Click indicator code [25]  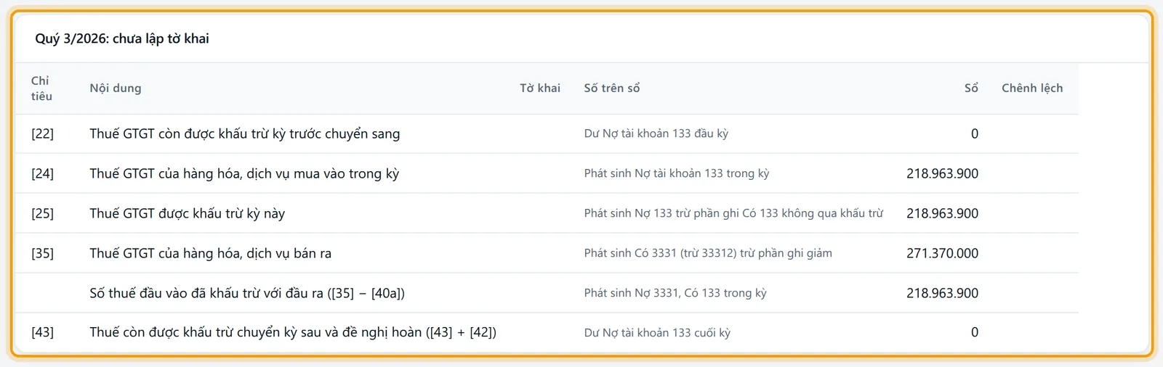(x=42, y=213)
